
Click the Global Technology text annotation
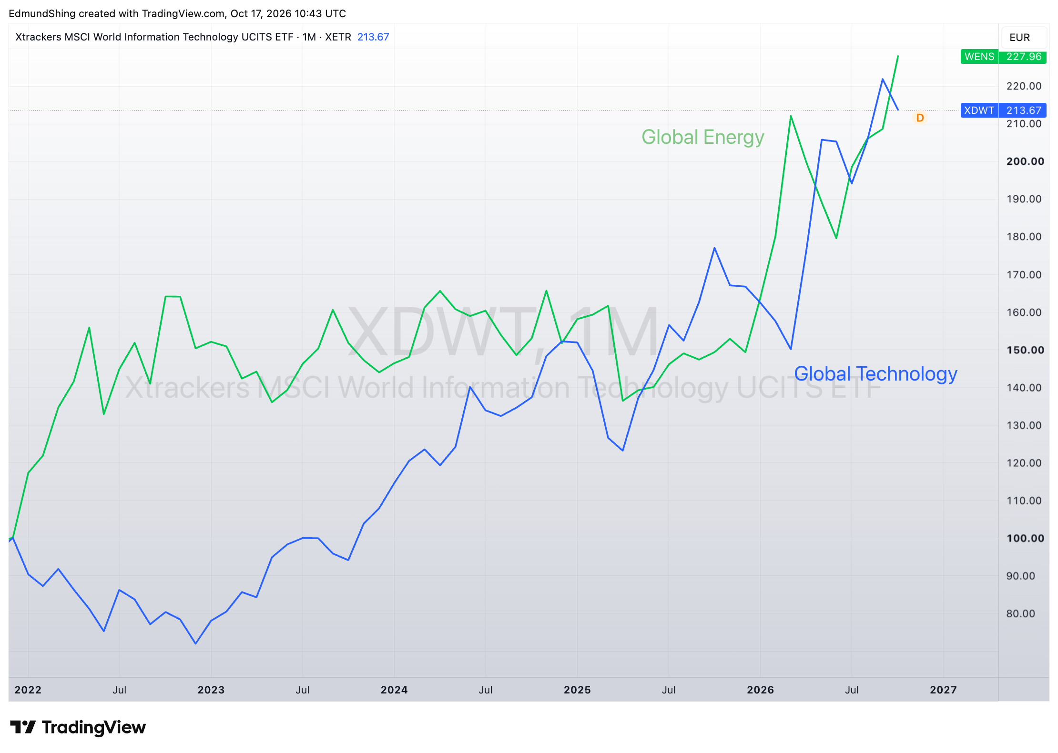[875, 374]
